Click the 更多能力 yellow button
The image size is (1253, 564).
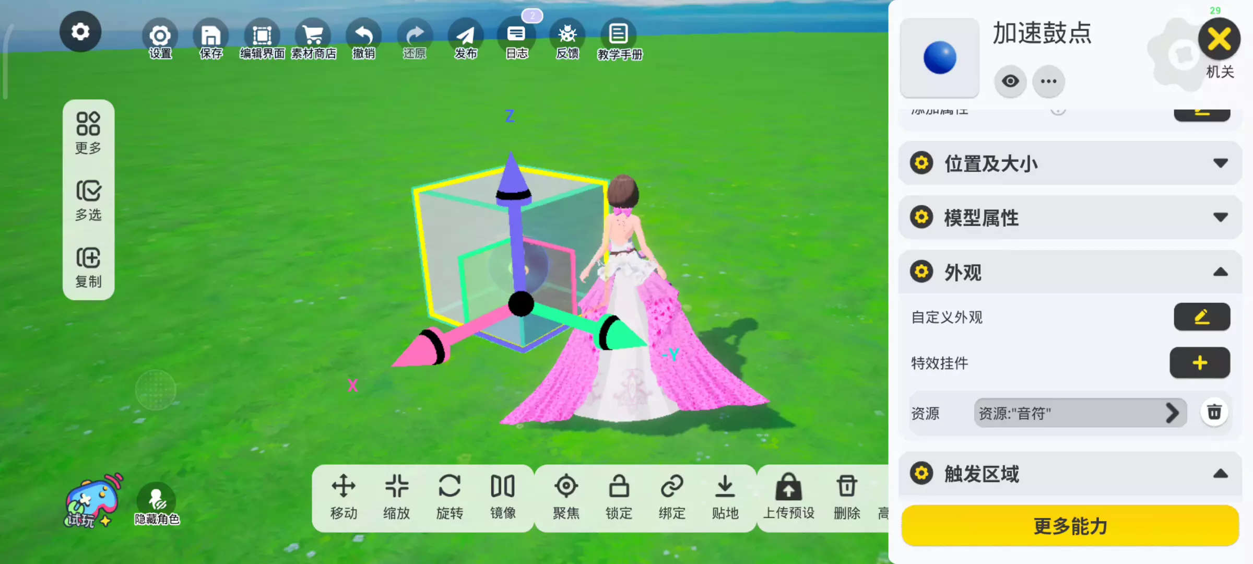click(x=1070, y=526)
